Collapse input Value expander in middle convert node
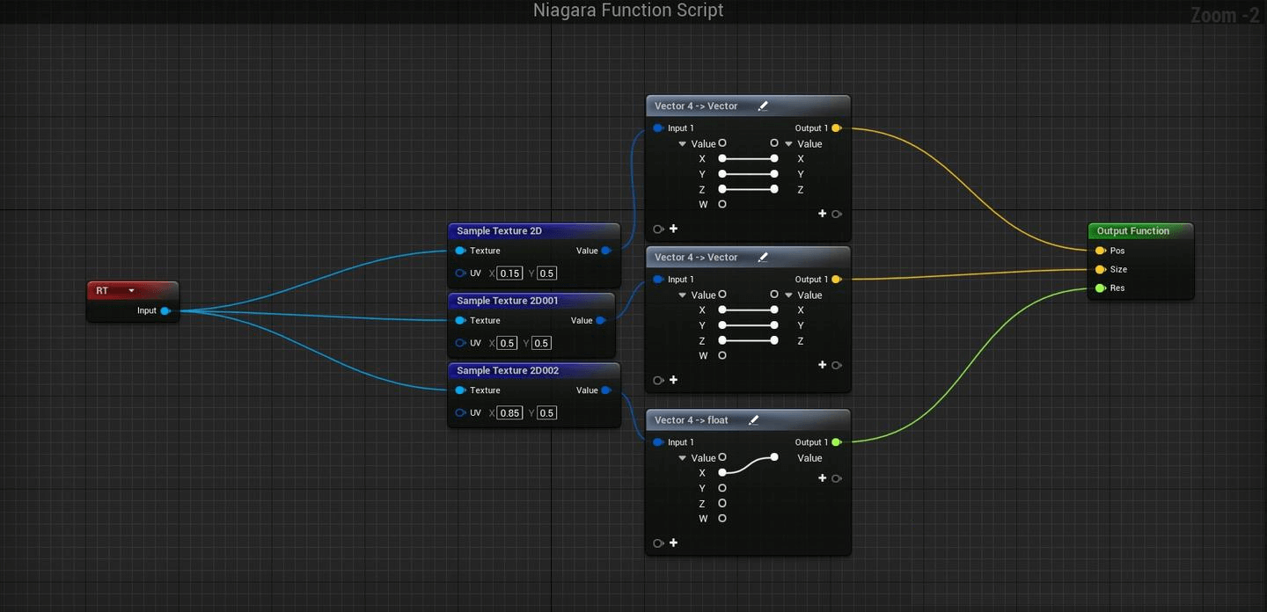Screen dimensions: 1267x612 coord(682,295)
